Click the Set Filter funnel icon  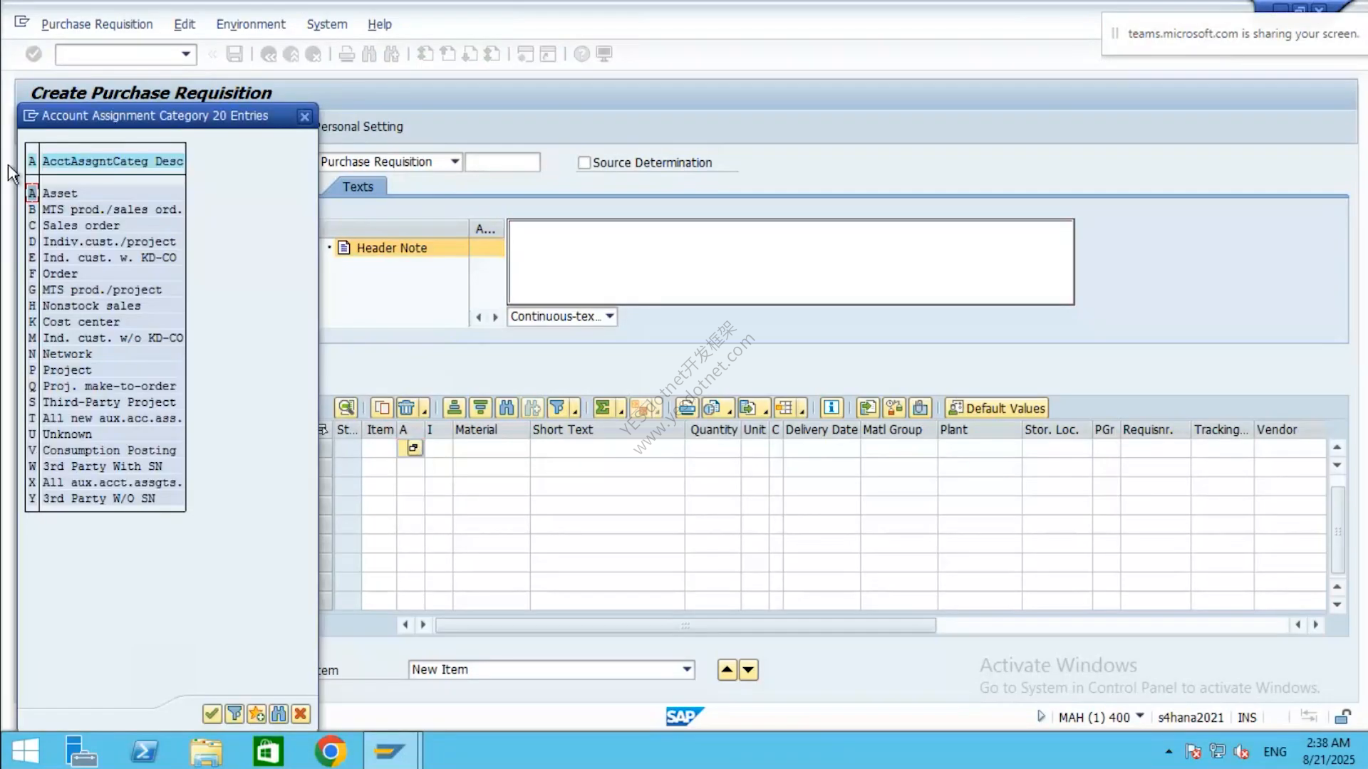click(557, 408)
